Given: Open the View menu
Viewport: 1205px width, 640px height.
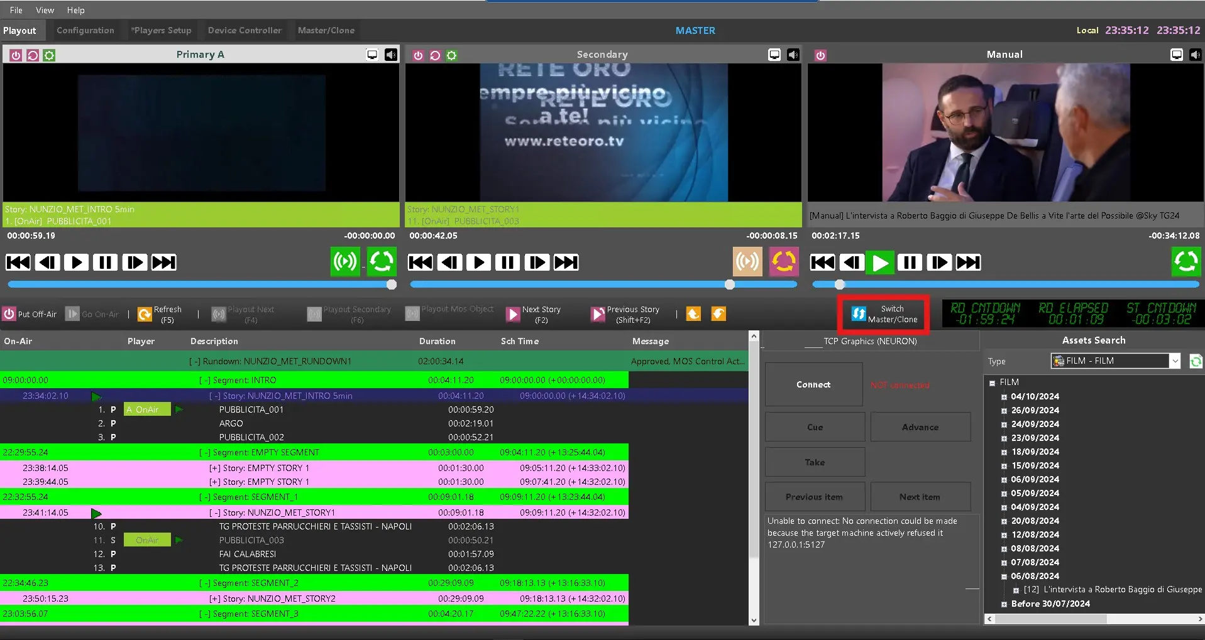Looking at the screenshot, I should click(45, 10).
